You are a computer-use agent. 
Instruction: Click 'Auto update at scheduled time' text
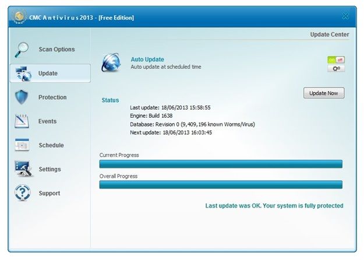pyautogui.click(x=166, y=67)
